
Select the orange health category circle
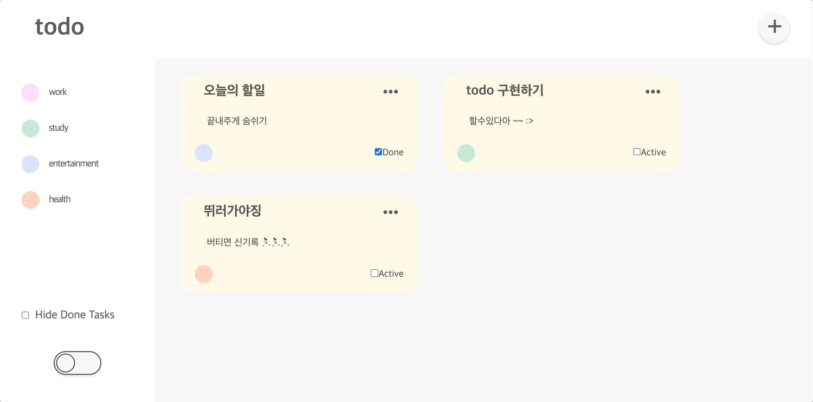click(x=30, y=200)
